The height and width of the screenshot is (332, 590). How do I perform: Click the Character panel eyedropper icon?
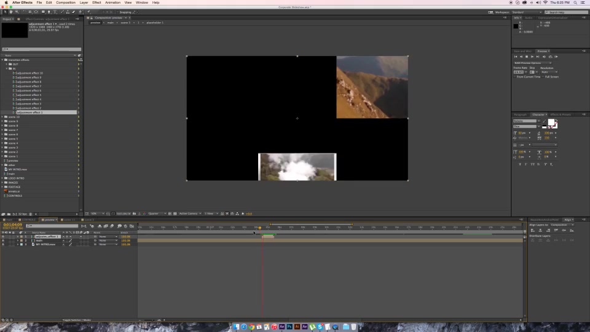click(544, 121)
